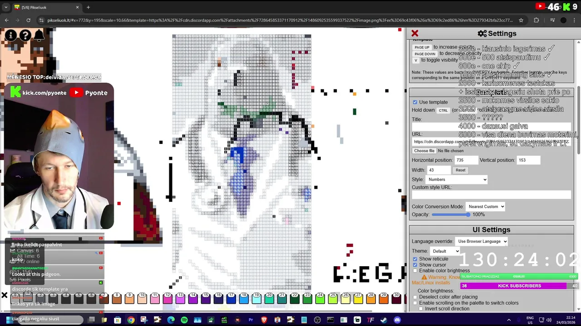Open the info icon at canvas top-left
This screenshot has width=581, height=326.
tap(11, 35)
